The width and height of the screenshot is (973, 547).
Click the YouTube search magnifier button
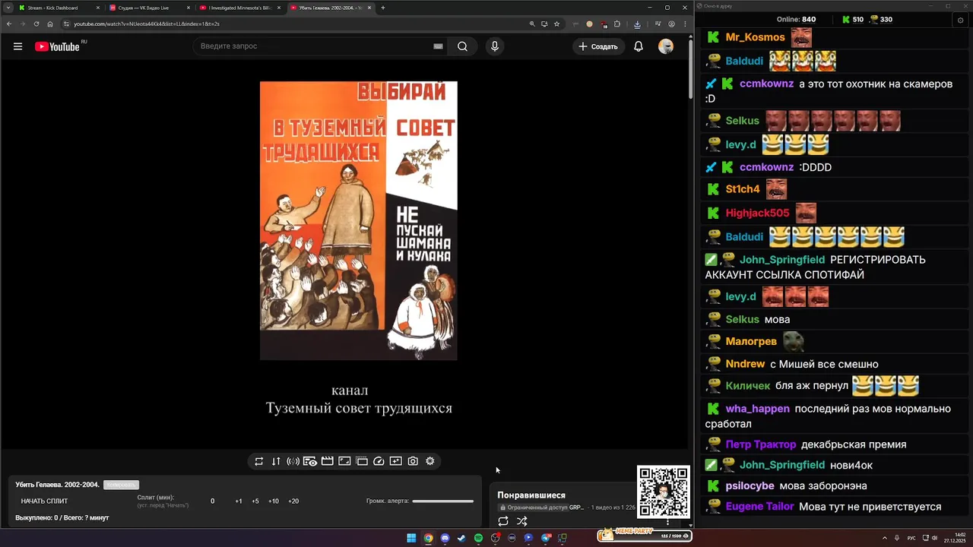(x=462, y=46)
